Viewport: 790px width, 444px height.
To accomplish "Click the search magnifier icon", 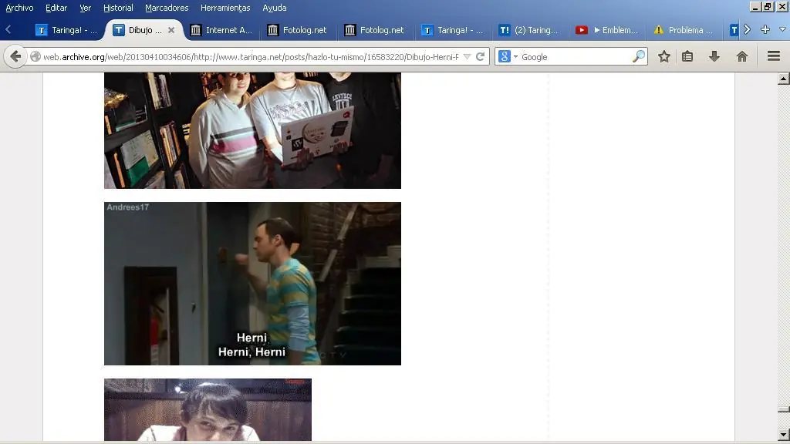I will (x=638, y=56).
